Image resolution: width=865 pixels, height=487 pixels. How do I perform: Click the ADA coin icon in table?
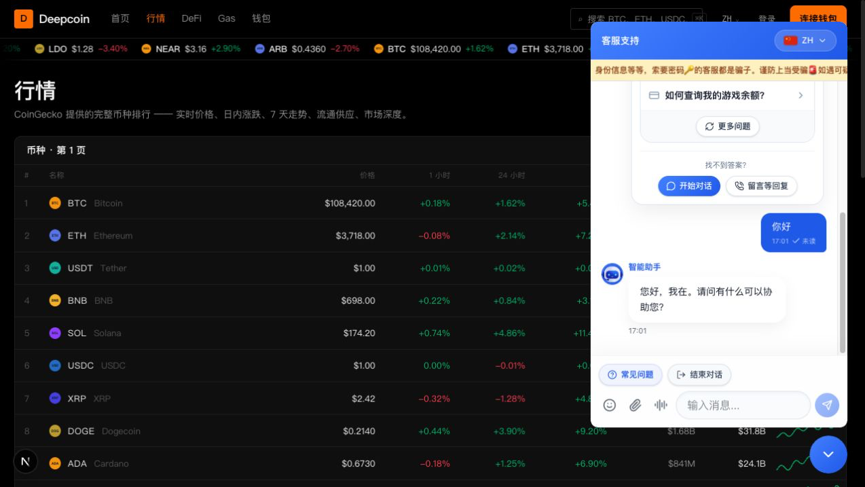click(55, 463)
